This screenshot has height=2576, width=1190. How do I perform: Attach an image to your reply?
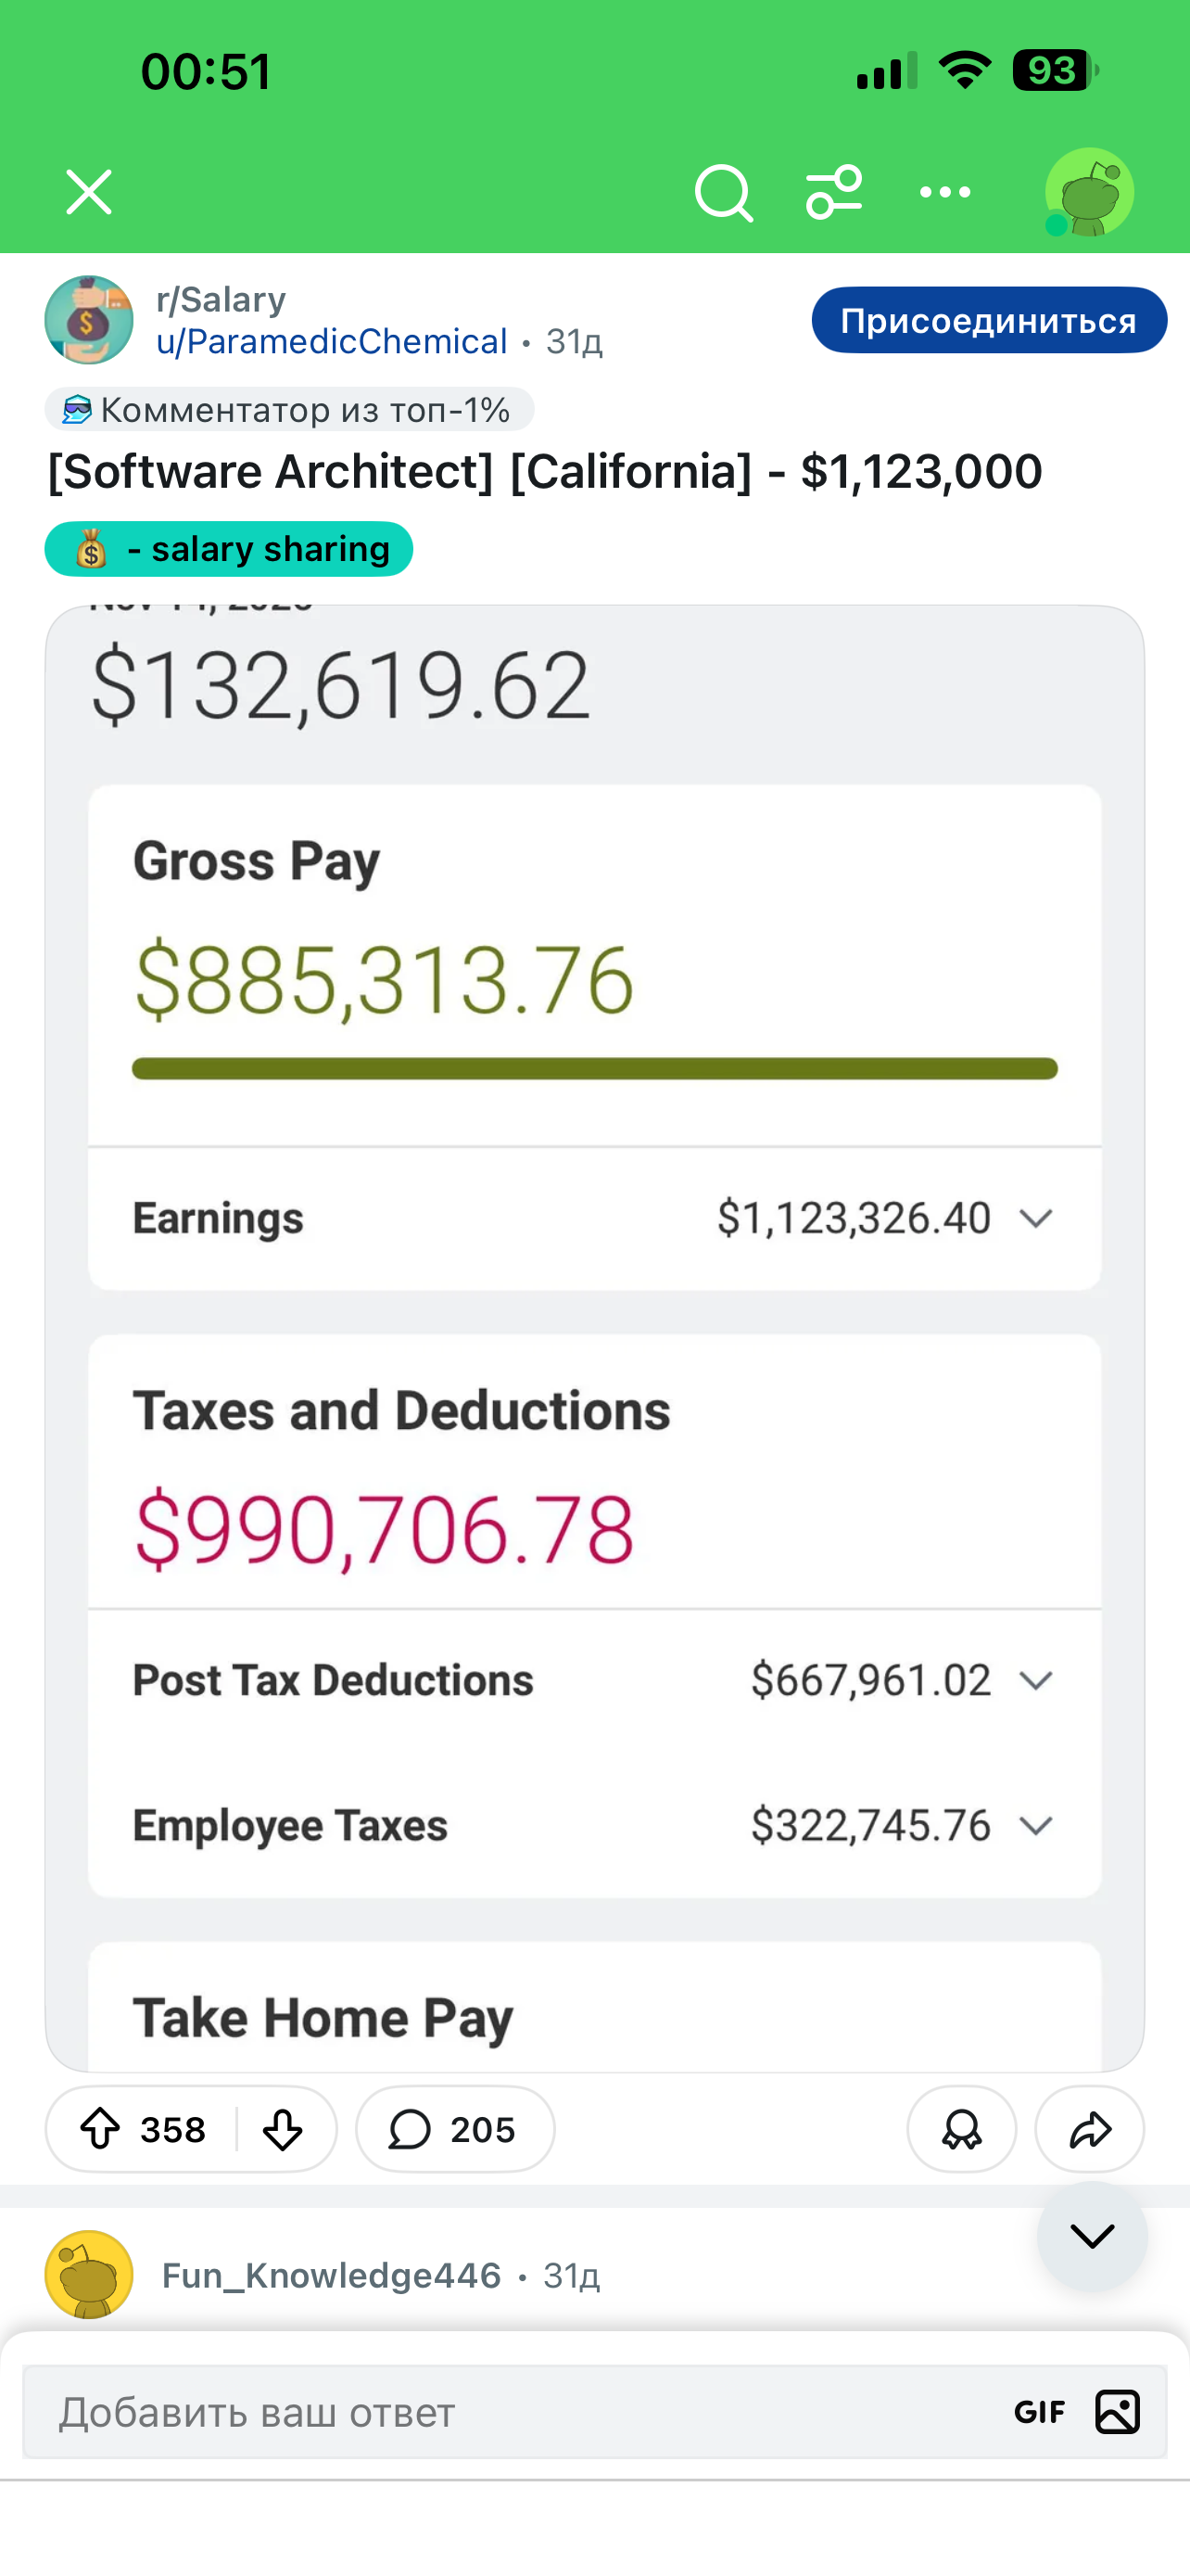1117,2412
